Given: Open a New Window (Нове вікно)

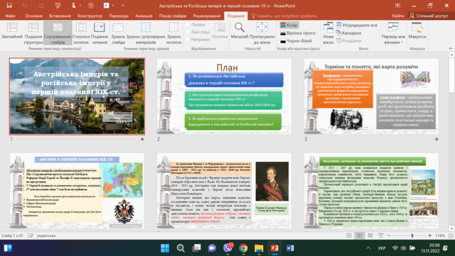Looking at the screenshot, I should [328, 33].
